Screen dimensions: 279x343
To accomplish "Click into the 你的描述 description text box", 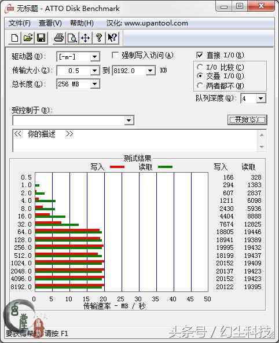I will [x=135, y=140].
